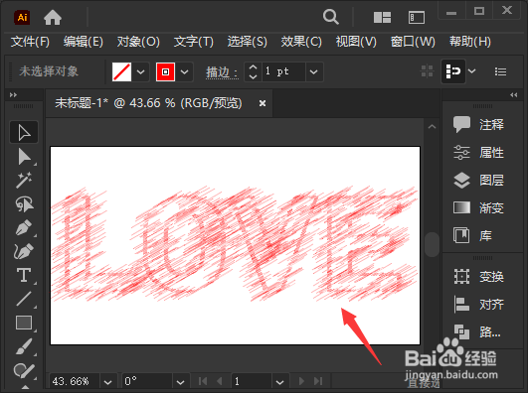Select the 未标题-1* document tab

click(148, 103)
